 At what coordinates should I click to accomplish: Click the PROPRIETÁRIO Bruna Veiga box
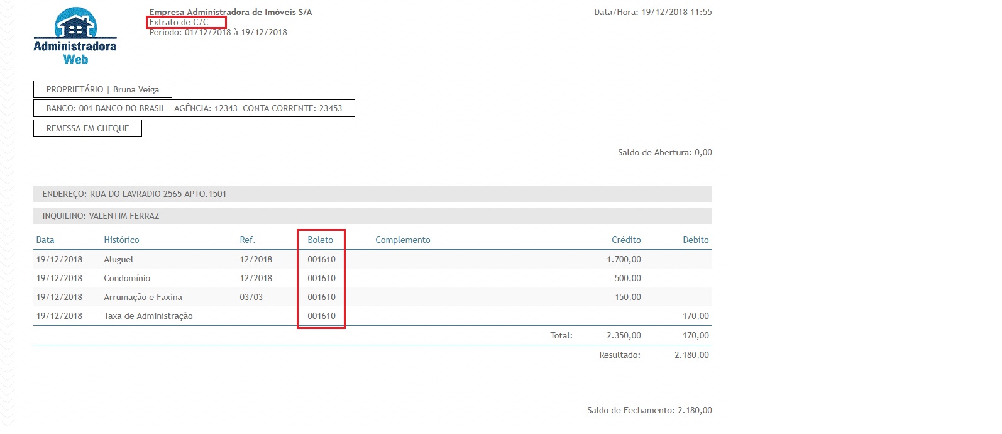click(x=102, y=89)
